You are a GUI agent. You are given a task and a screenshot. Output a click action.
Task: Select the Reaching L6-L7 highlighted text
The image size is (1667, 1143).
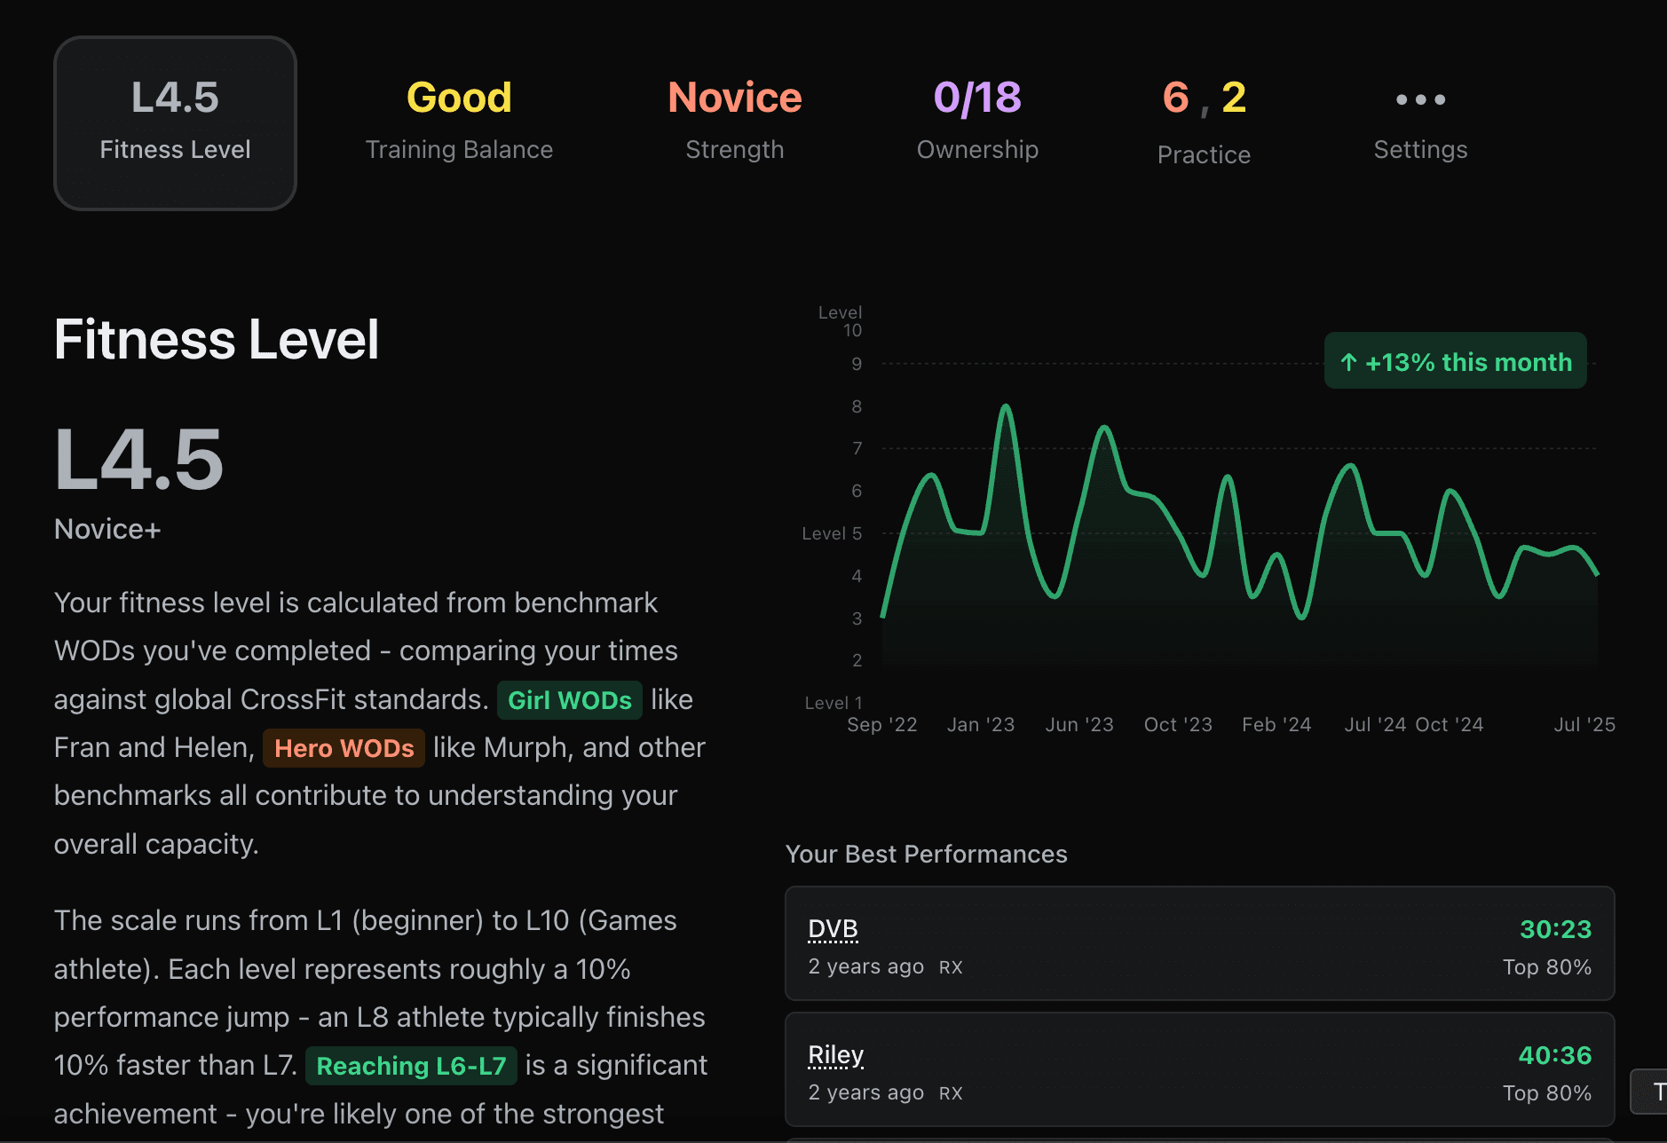(x=411, y=1065)
